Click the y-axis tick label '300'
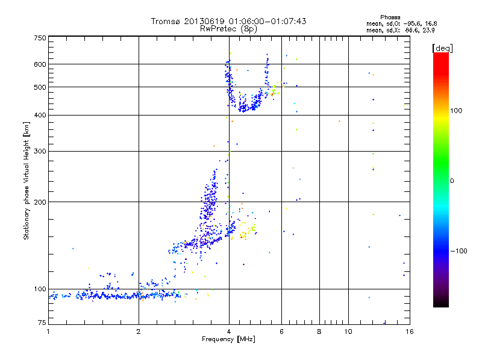Screen dimensions: 482x361 click(x=40, y=151)
